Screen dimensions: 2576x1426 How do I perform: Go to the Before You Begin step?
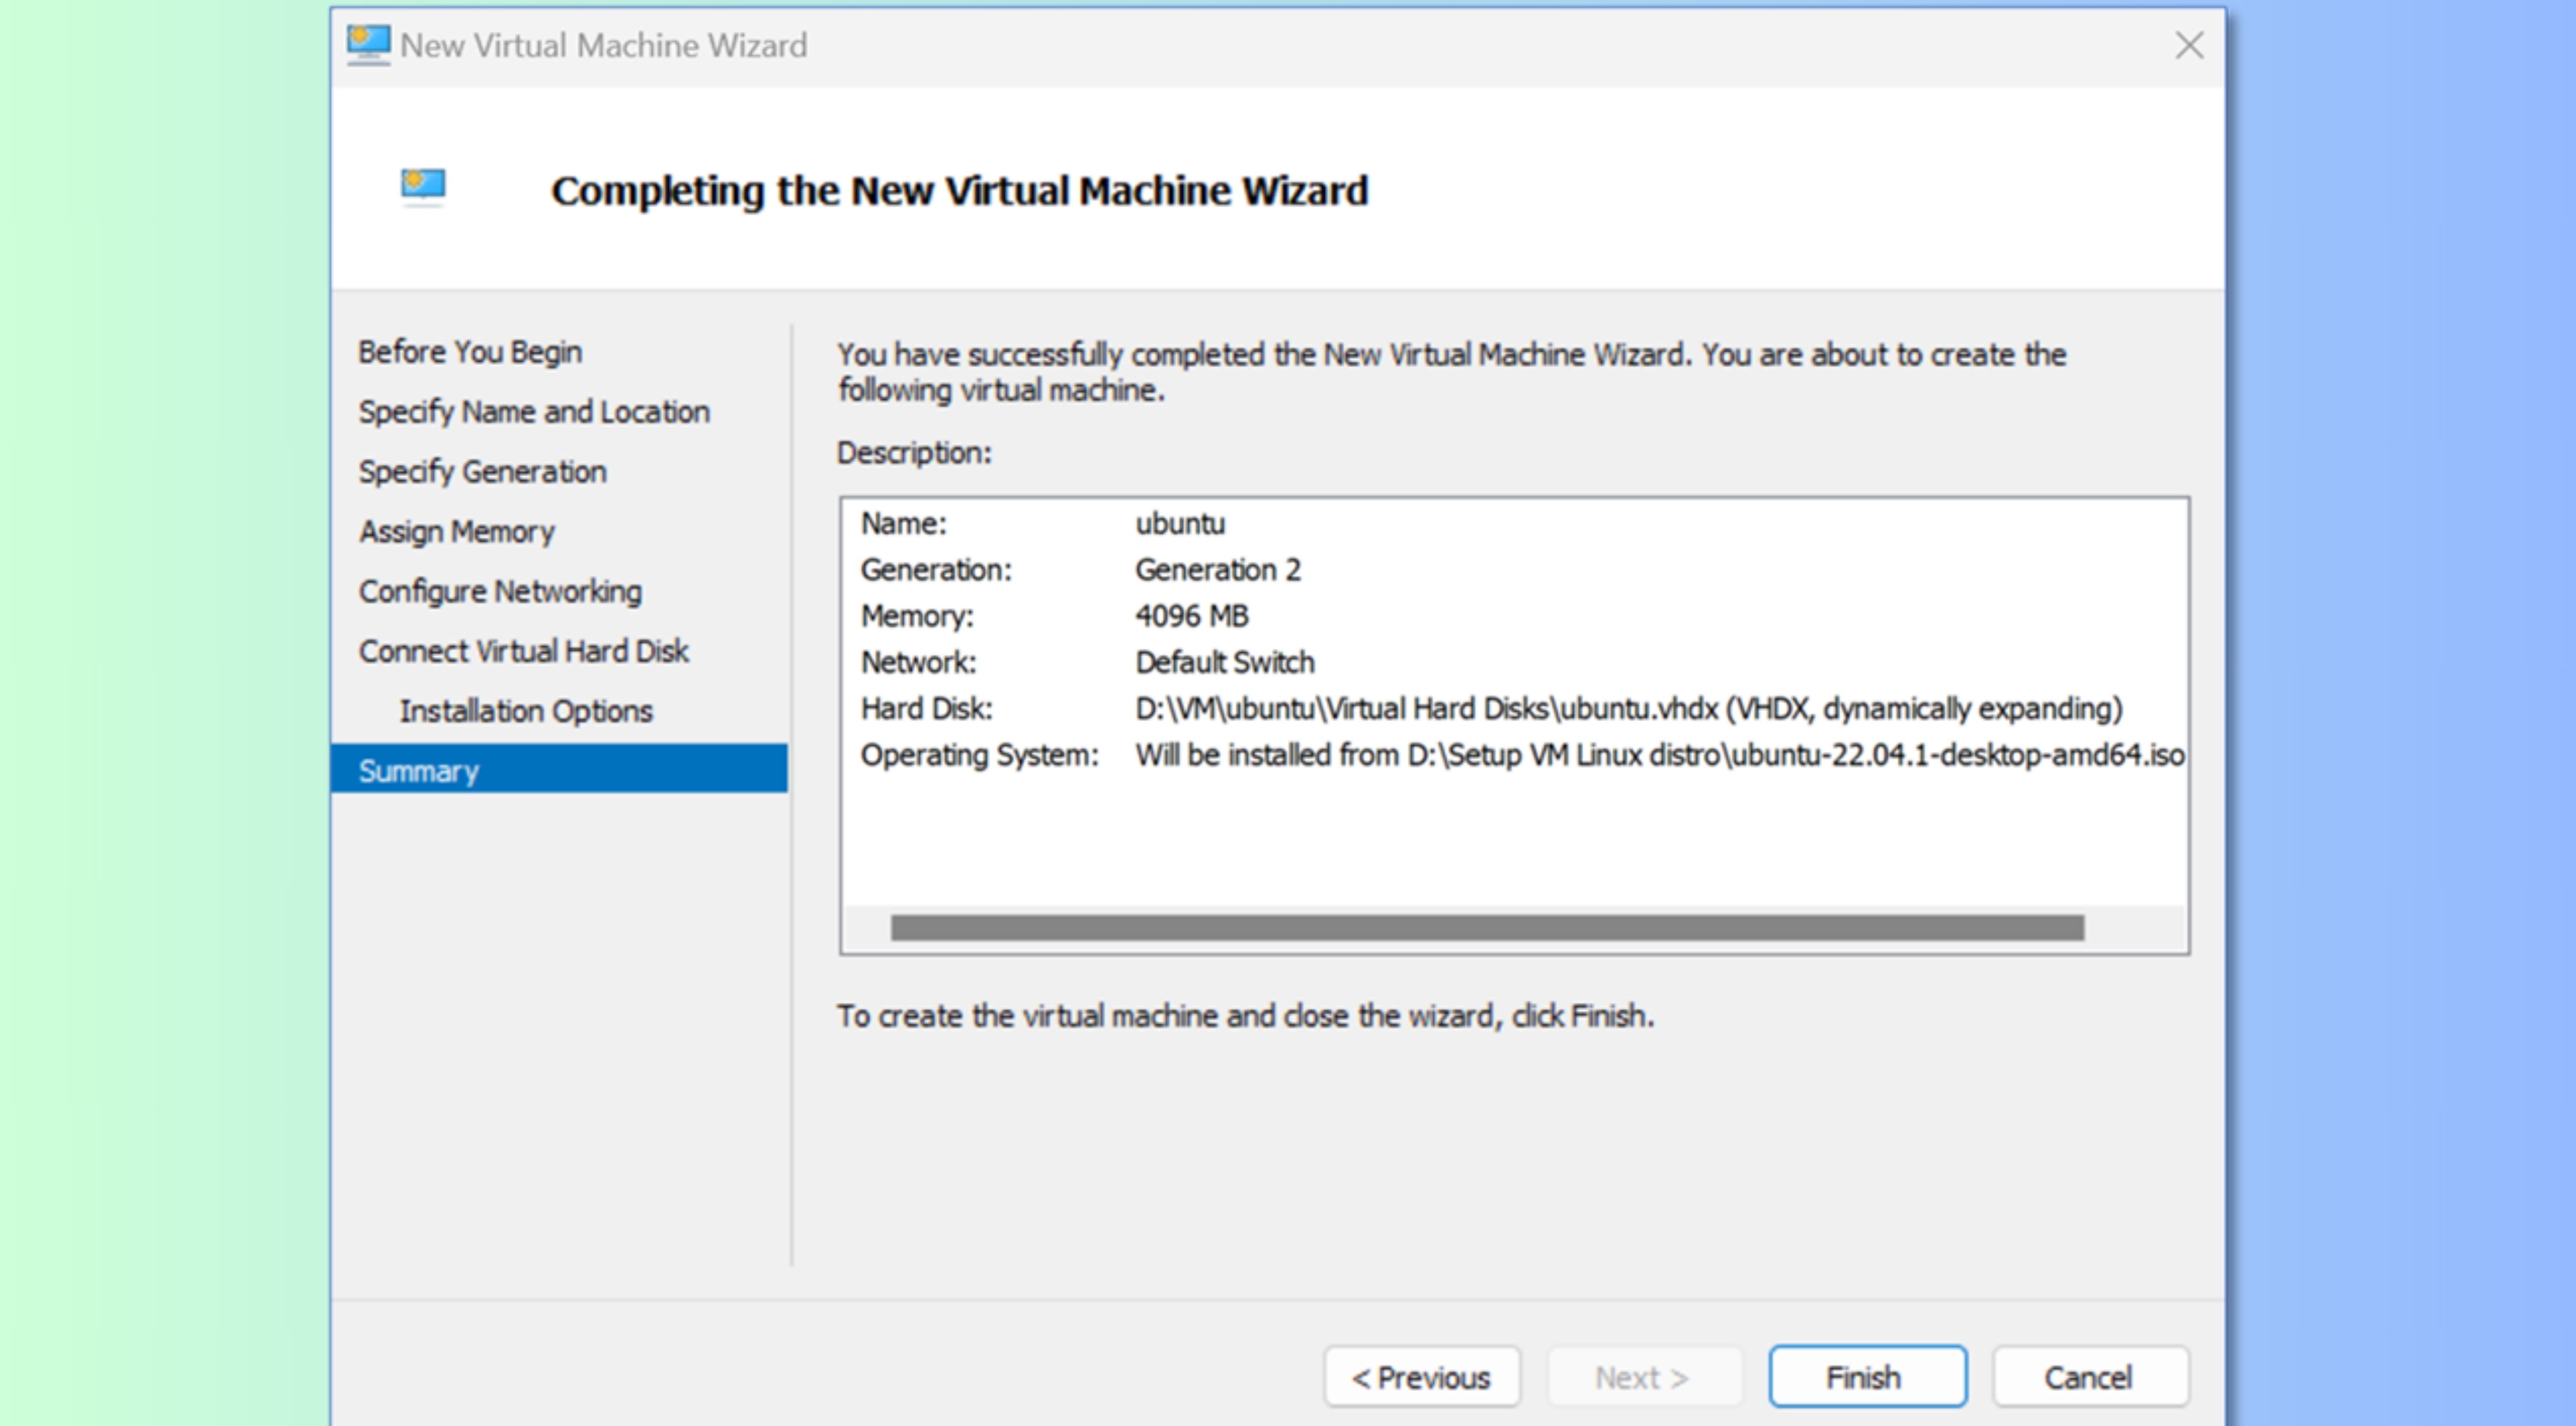[x=470, y=352]
